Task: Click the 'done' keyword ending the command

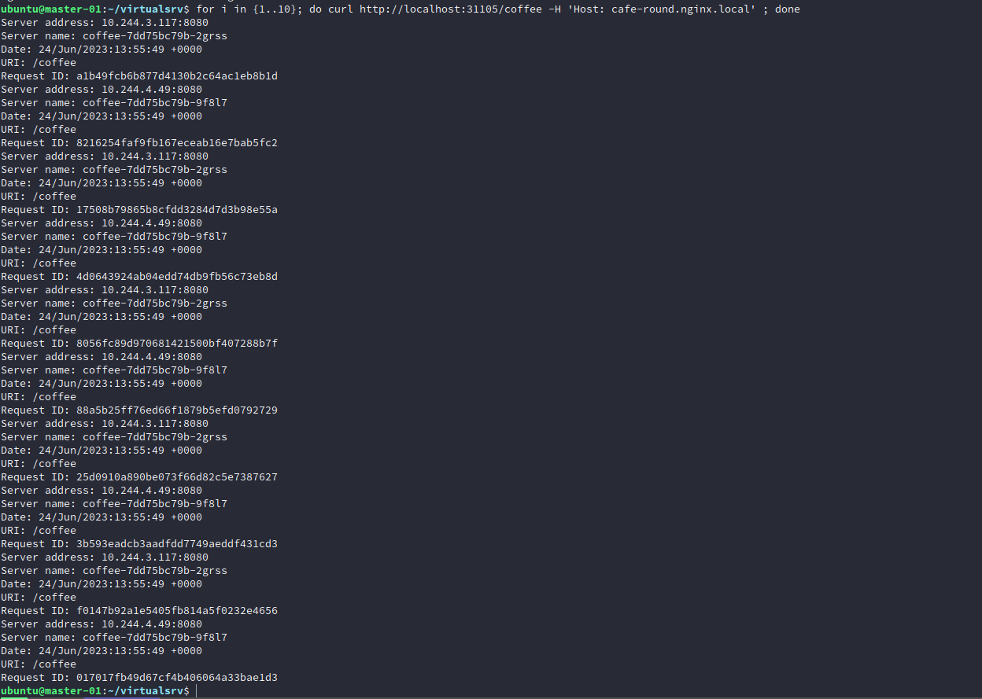Action: (x=787, y=9)
